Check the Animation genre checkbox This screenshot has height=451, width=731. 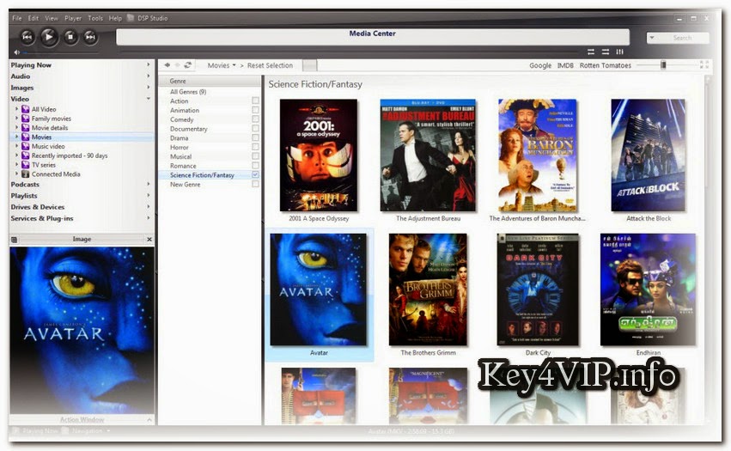coord(255,110)
